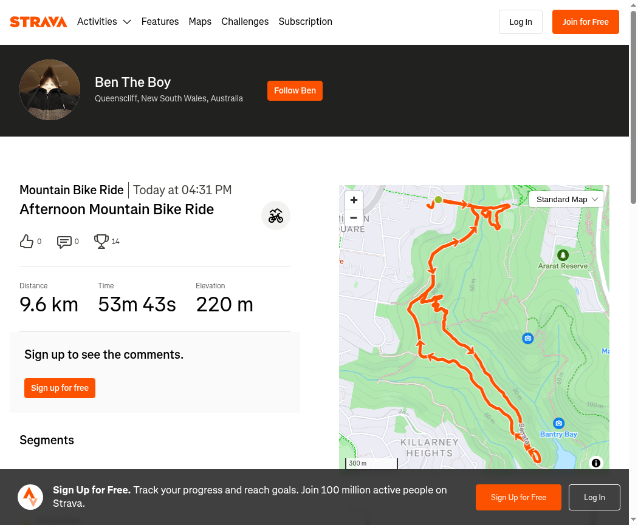Open comments via the speech bubble icon
The height and width of the screenshot is (525, 638).
point(64,242)
